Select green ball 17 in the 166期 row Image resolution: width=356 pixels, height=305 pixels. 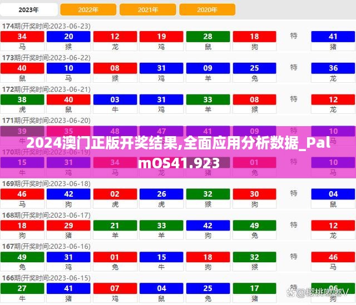pos(255,288)
